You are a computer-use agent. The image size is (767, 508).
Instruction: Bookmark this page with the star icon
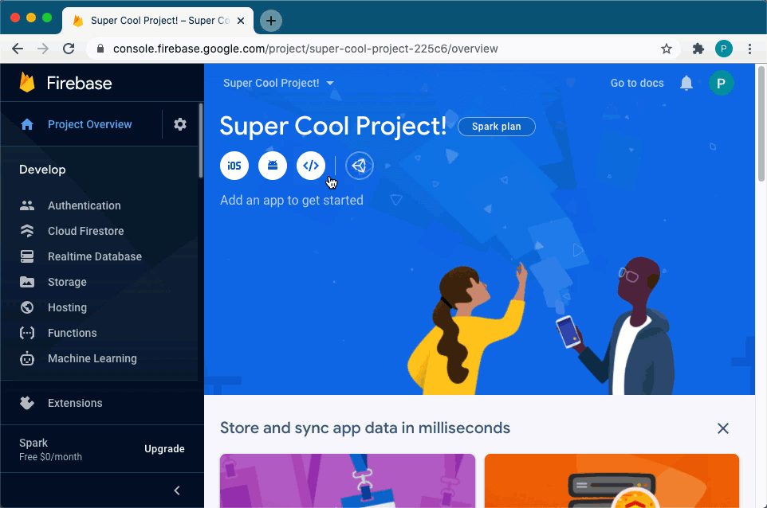pos(667,49)
